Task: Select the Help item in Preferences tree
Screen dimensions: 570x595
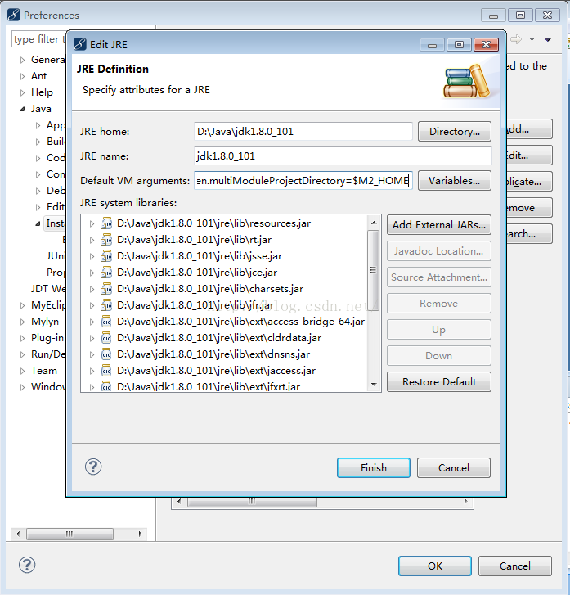Action: click(x=42, y=92)
